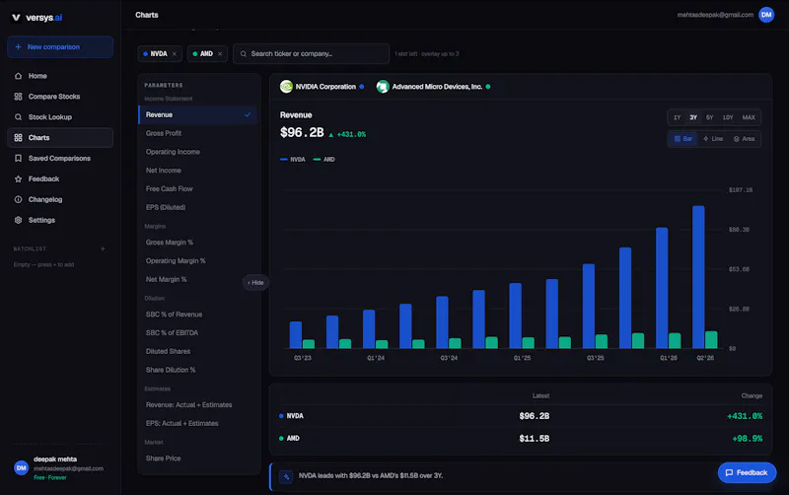Toggle AMD series in chart legend

click(324, 160)
